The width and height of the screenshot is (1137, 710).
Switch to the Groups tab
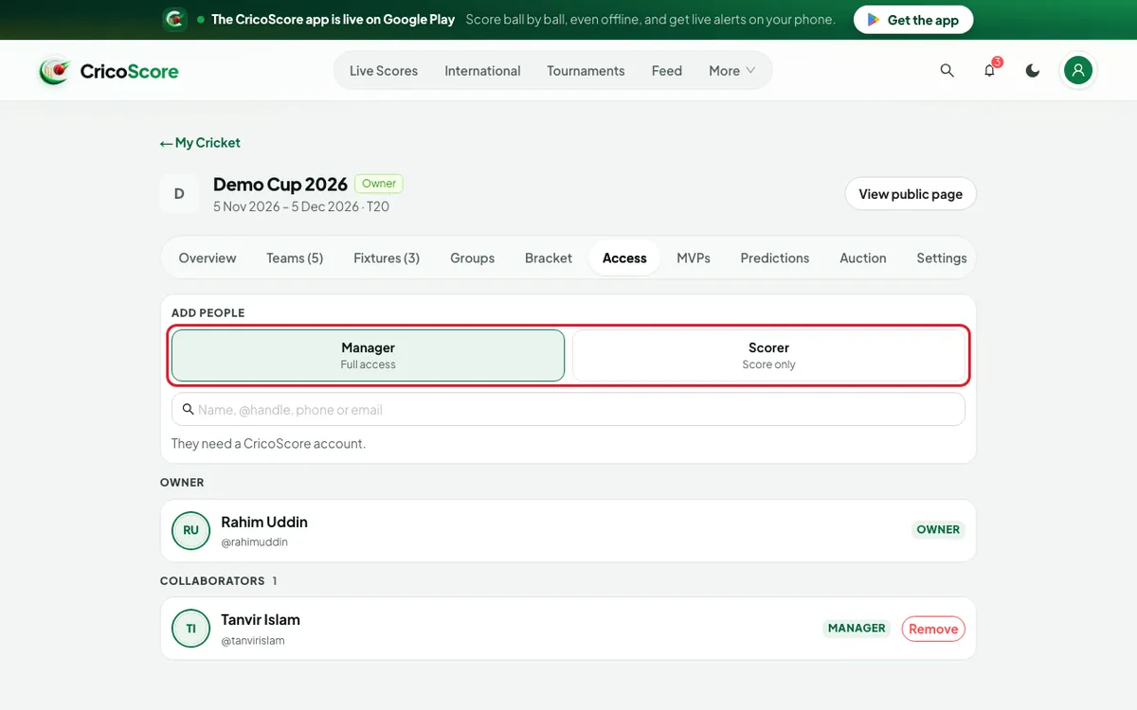click(x=473, y=257)
